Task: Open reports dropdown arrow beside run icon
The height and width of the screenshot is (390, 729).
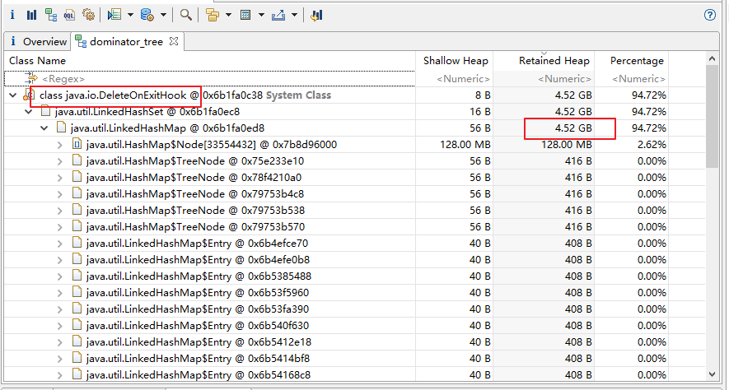Action: coord(130,15)
